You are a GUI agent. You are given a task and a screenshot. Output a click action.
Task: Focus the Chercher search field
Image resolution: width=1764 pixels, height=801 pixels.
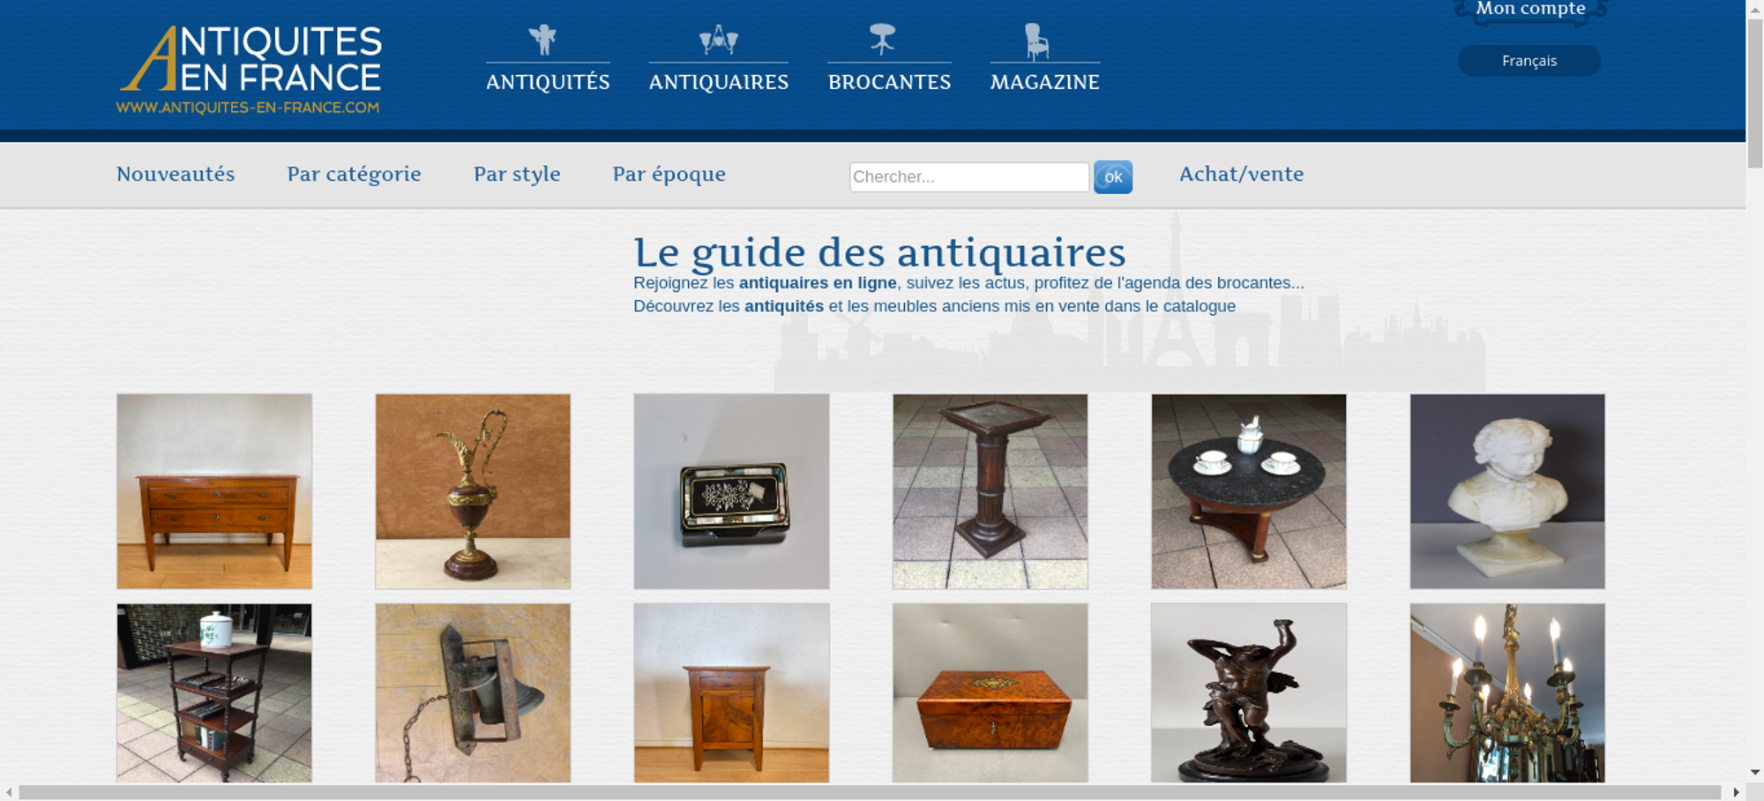pos(969,176)
